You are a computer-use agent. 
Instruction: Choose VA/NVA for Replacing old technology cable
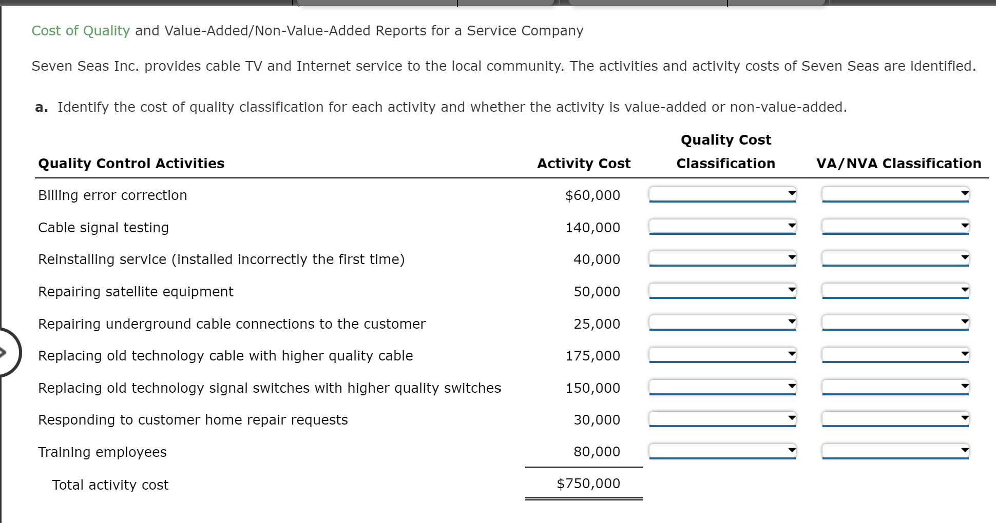click(x=895, y=355)
